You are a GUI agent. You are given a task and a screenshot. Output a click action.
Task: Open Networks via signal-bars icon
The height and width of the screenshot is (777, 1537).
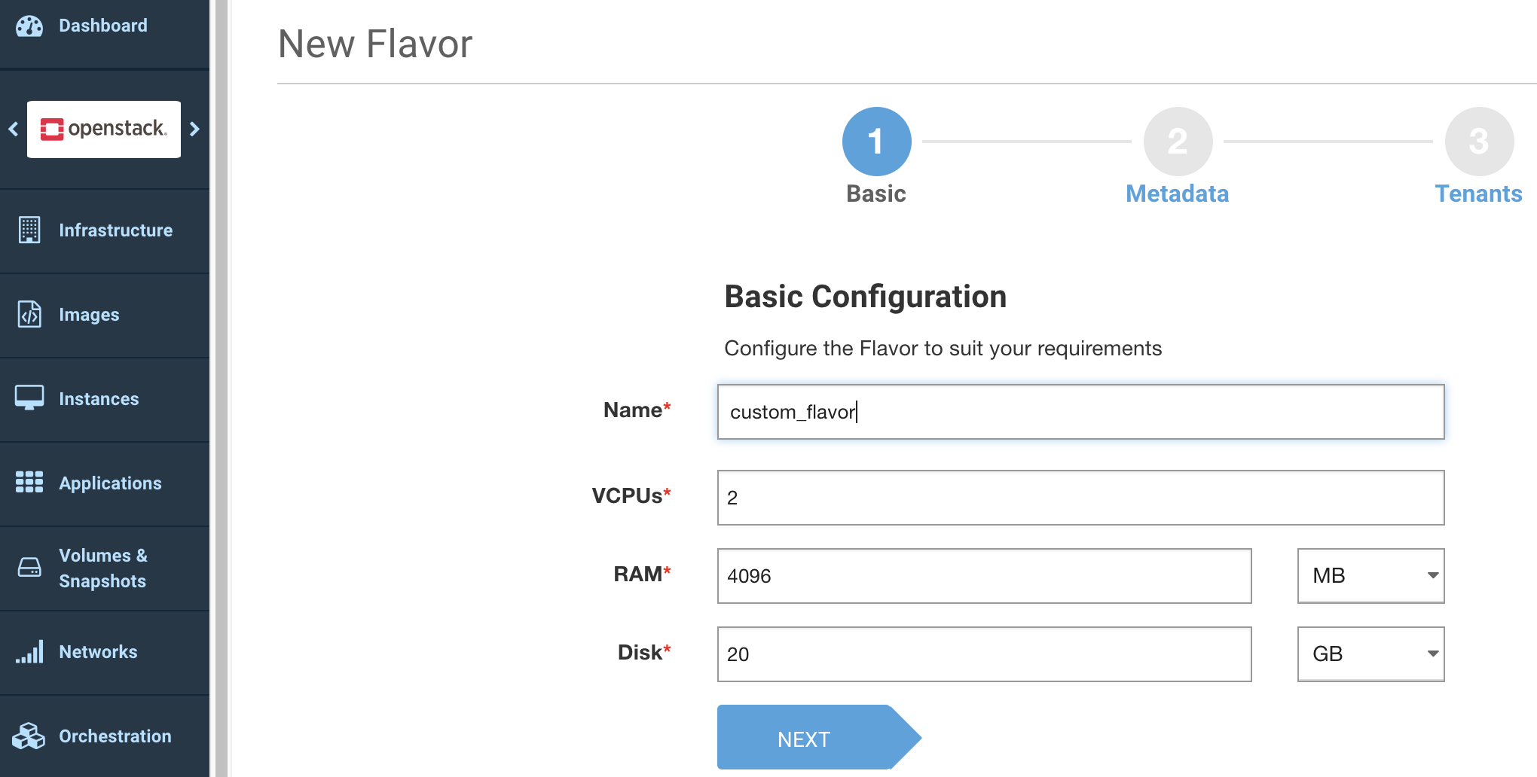29,652
